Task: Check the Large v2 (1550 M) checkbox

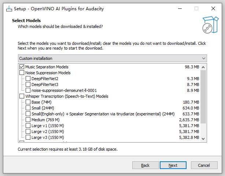Action: pos(28,132)
